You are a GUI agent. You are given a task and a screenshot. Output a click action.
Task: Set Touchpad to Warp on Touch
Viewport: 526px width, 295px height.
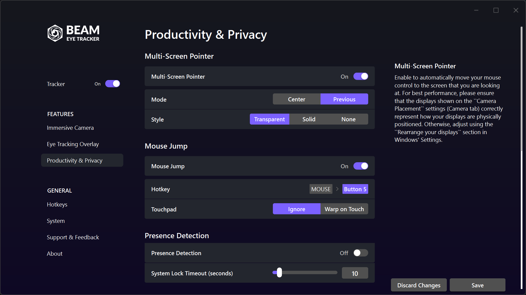coord(344,209)
